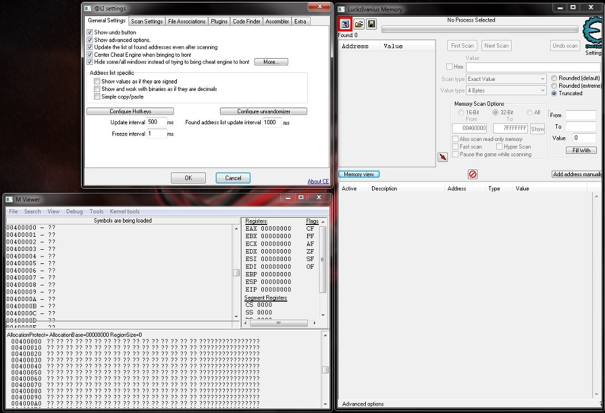Click the From field beside Fill With
The image size is (605, 413).
click(581, 115)
